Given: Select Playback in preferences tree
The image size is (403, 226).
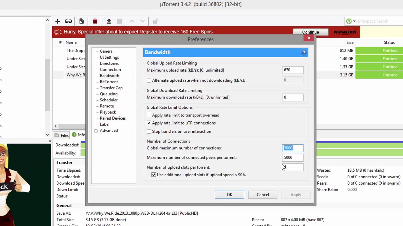Looking at the screenshot, I should pos(108,112).
